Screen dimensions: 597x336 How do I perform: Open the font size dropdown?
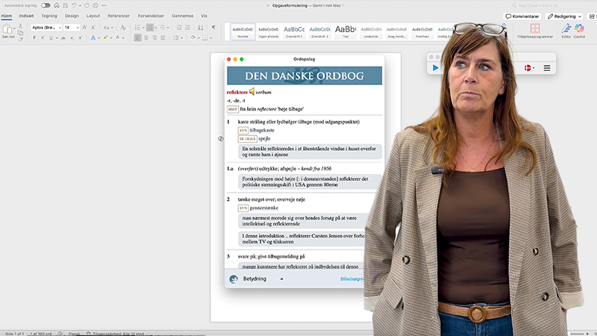click(79, 27)
